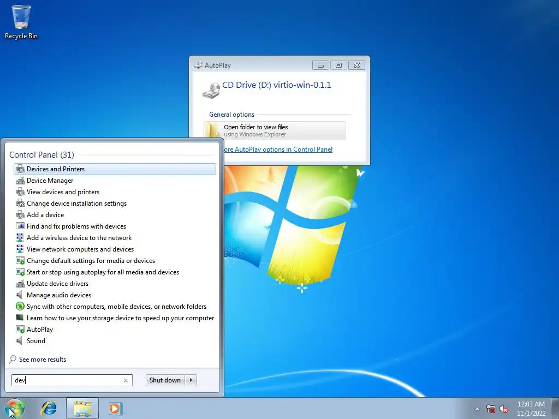Clear the search box with the X

126,380
